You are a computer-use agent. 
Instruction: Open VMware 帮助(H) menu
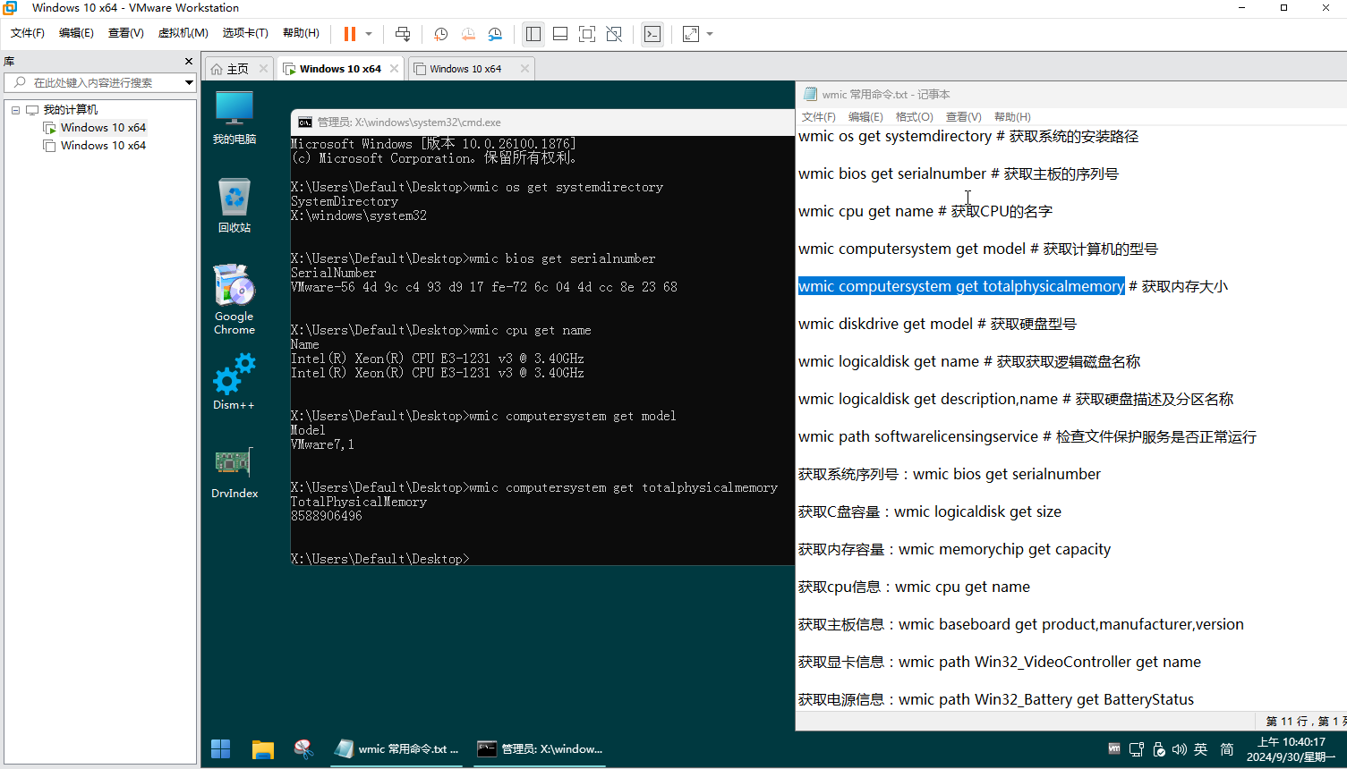[301, 33]
